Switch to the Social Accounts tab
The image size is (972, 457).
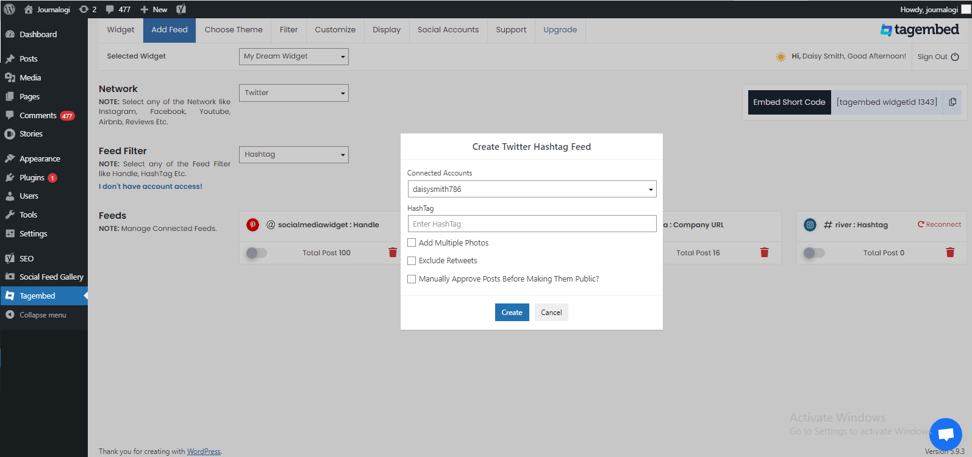click(448, 30)
